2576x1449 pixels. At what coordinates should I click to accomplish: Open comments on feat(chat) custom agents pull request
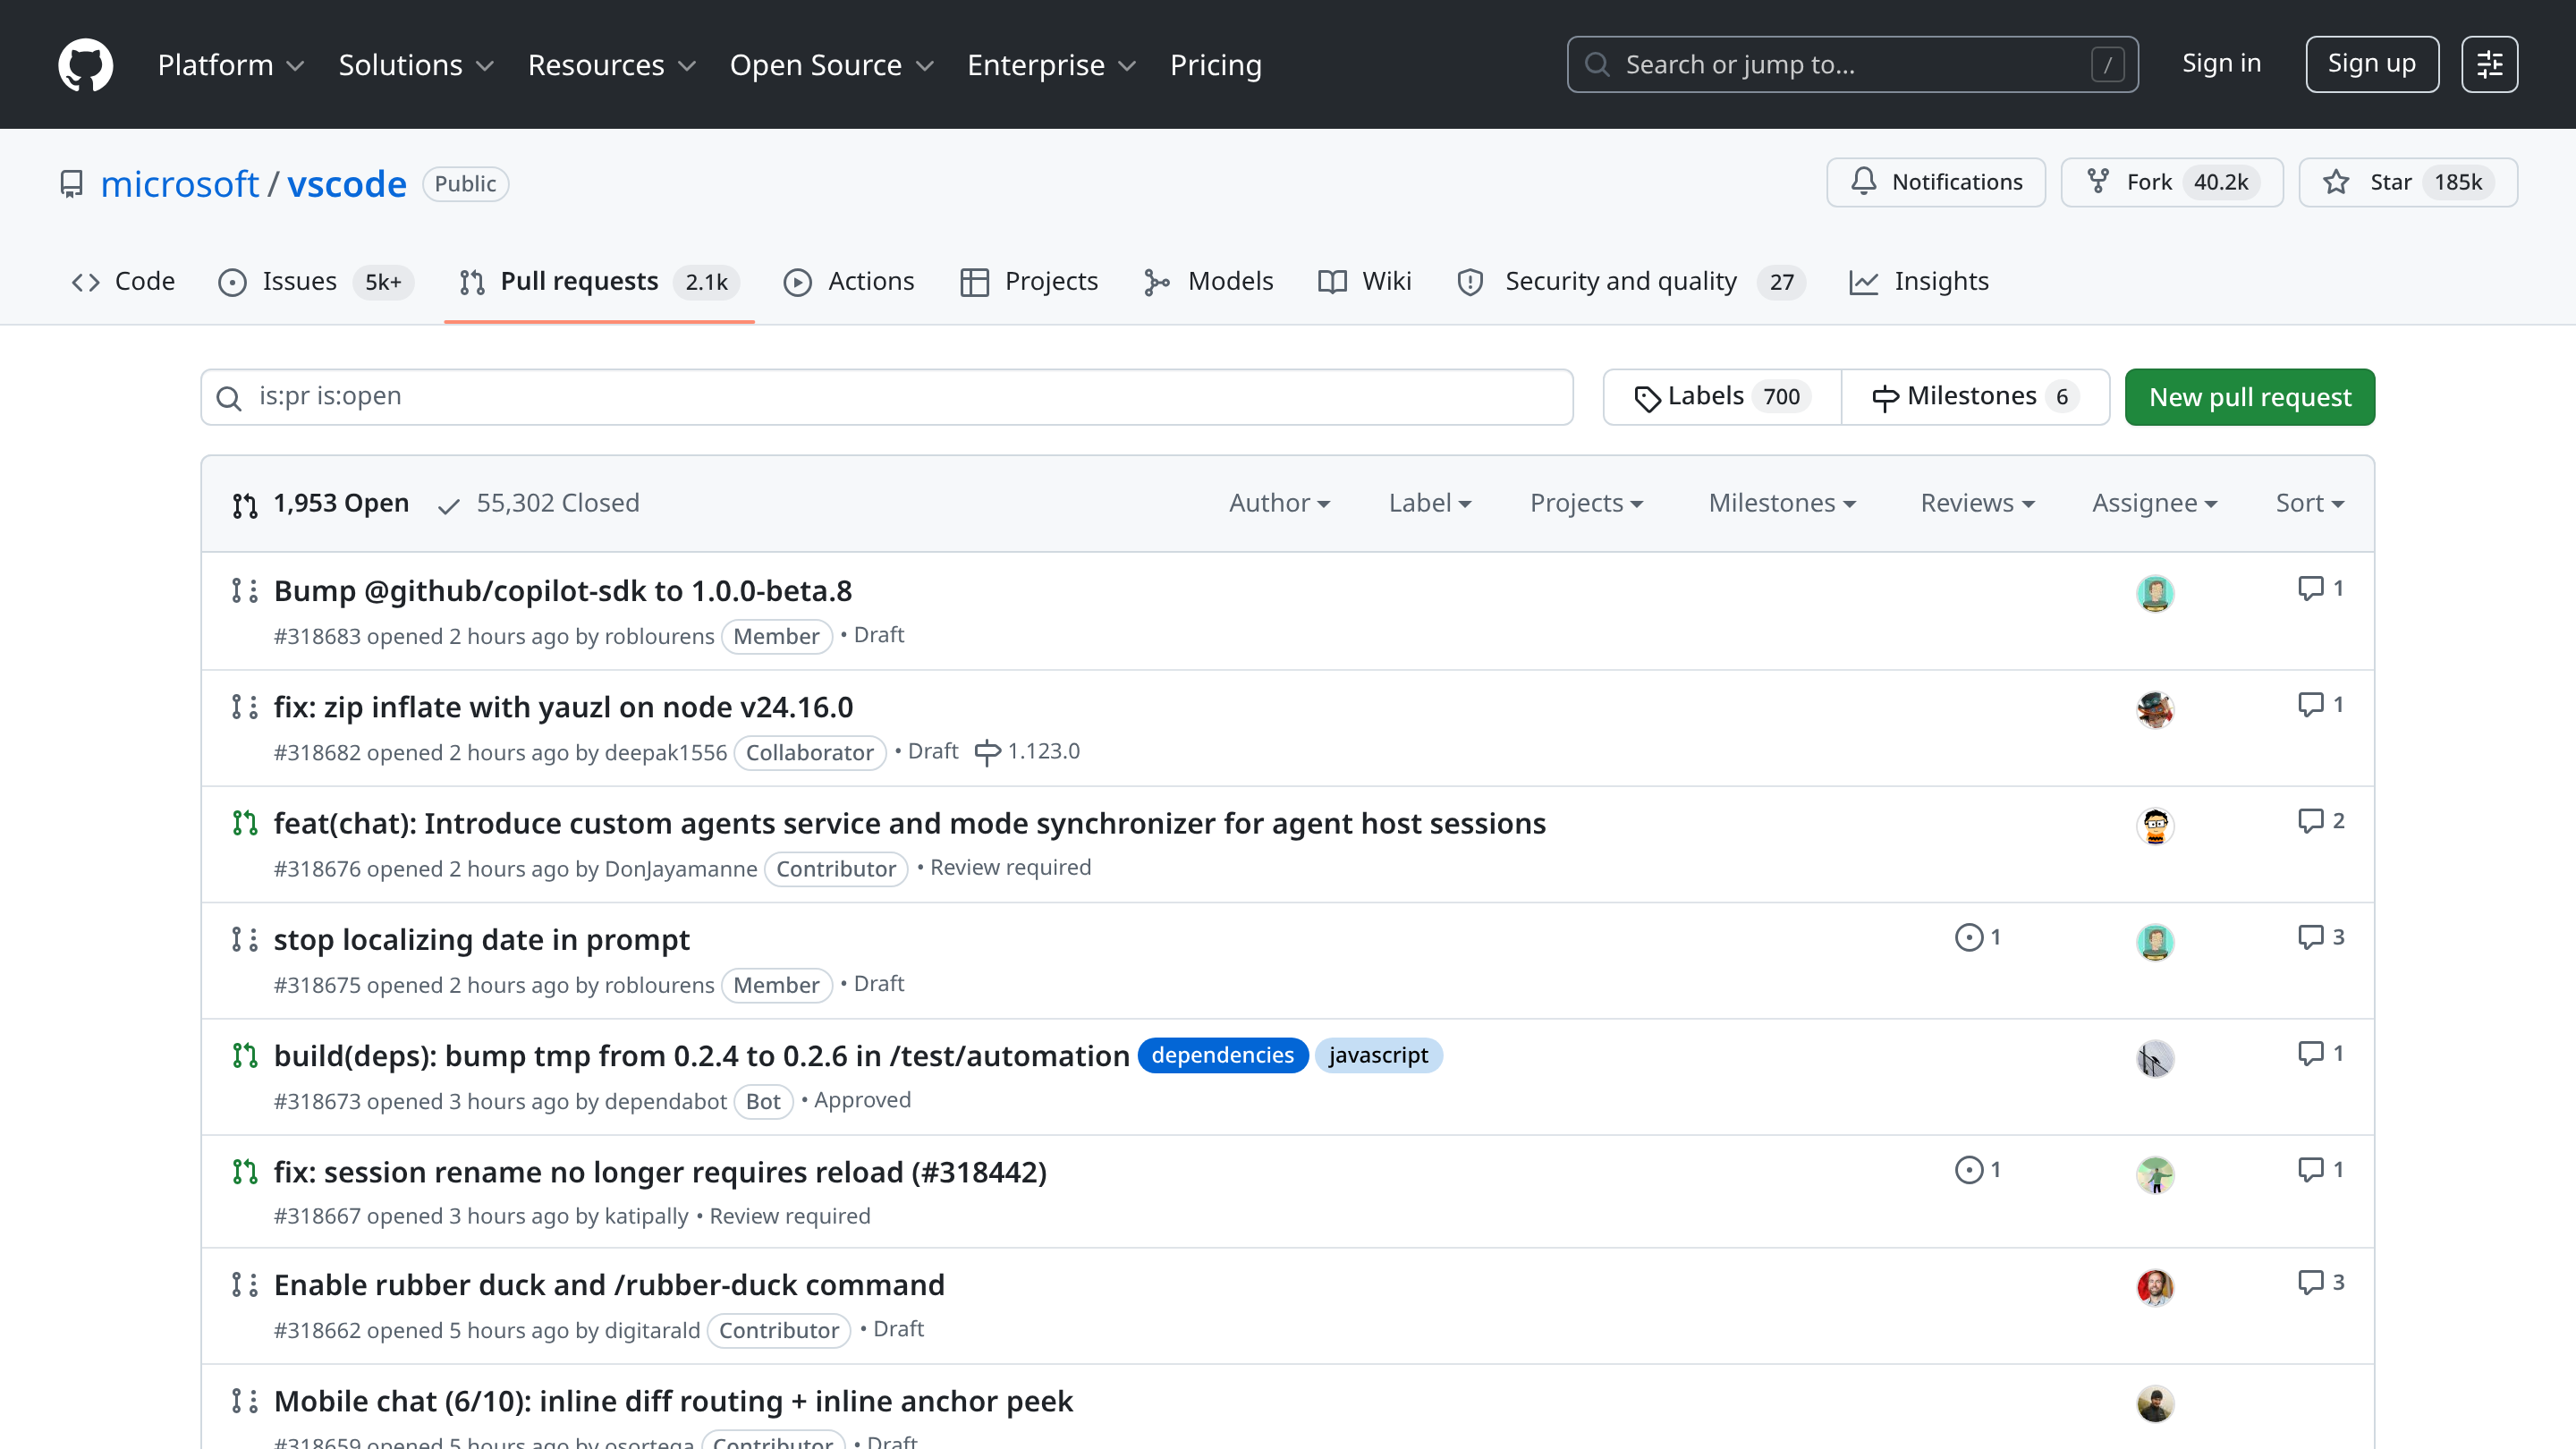click(x=2320, y=820)
